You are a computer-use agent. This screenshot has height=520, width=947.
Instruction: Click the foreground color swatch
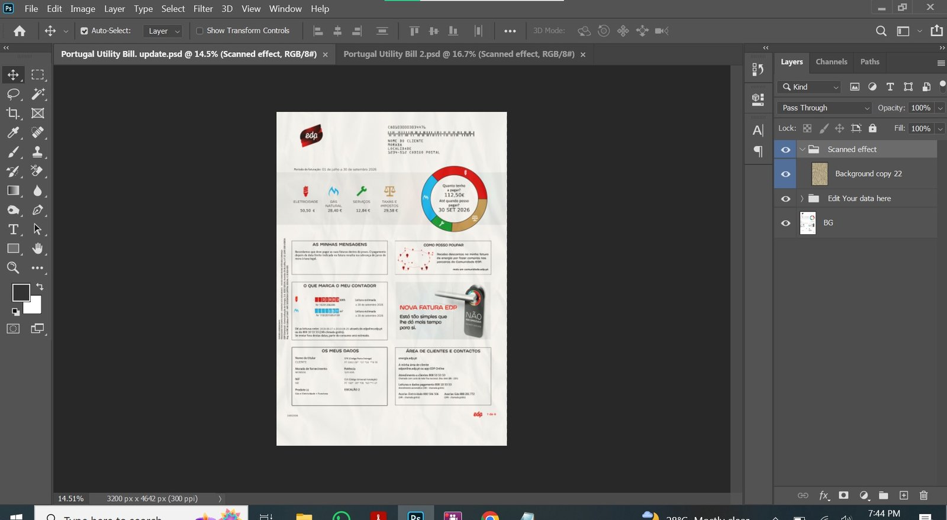pos(21,292)
